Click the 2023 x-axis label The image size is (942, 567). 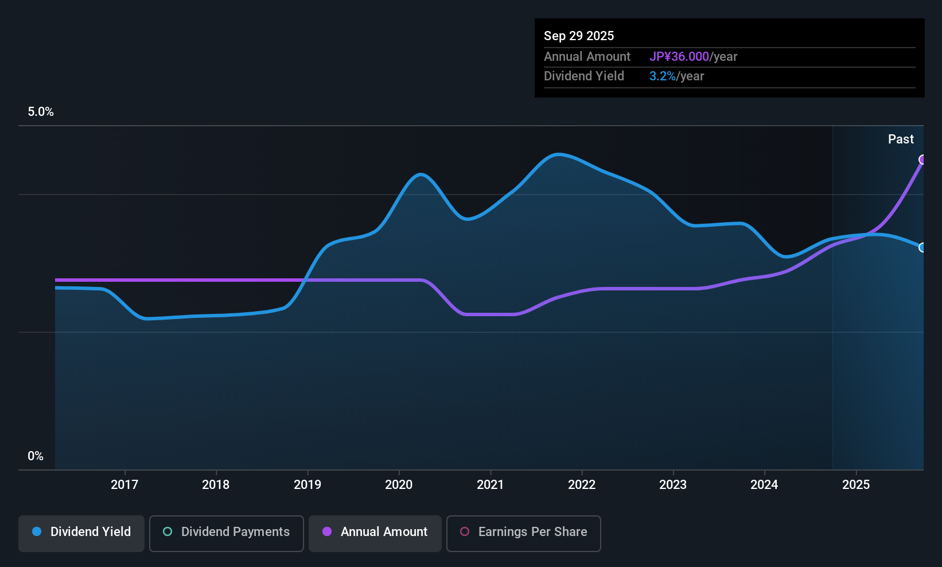[673, 485]
